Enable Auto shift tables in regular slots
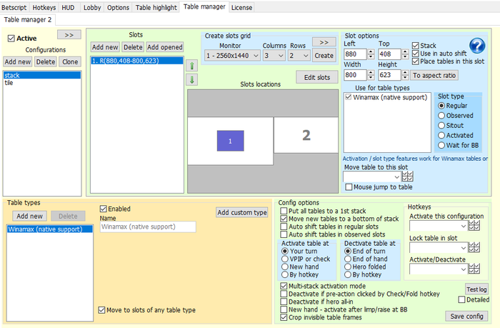The width and height of the screenshot is (500, 328). click(284, 227)
